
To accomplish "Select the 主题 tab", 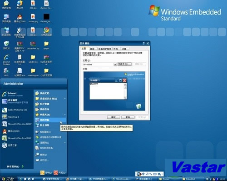I will coord(84,49).
